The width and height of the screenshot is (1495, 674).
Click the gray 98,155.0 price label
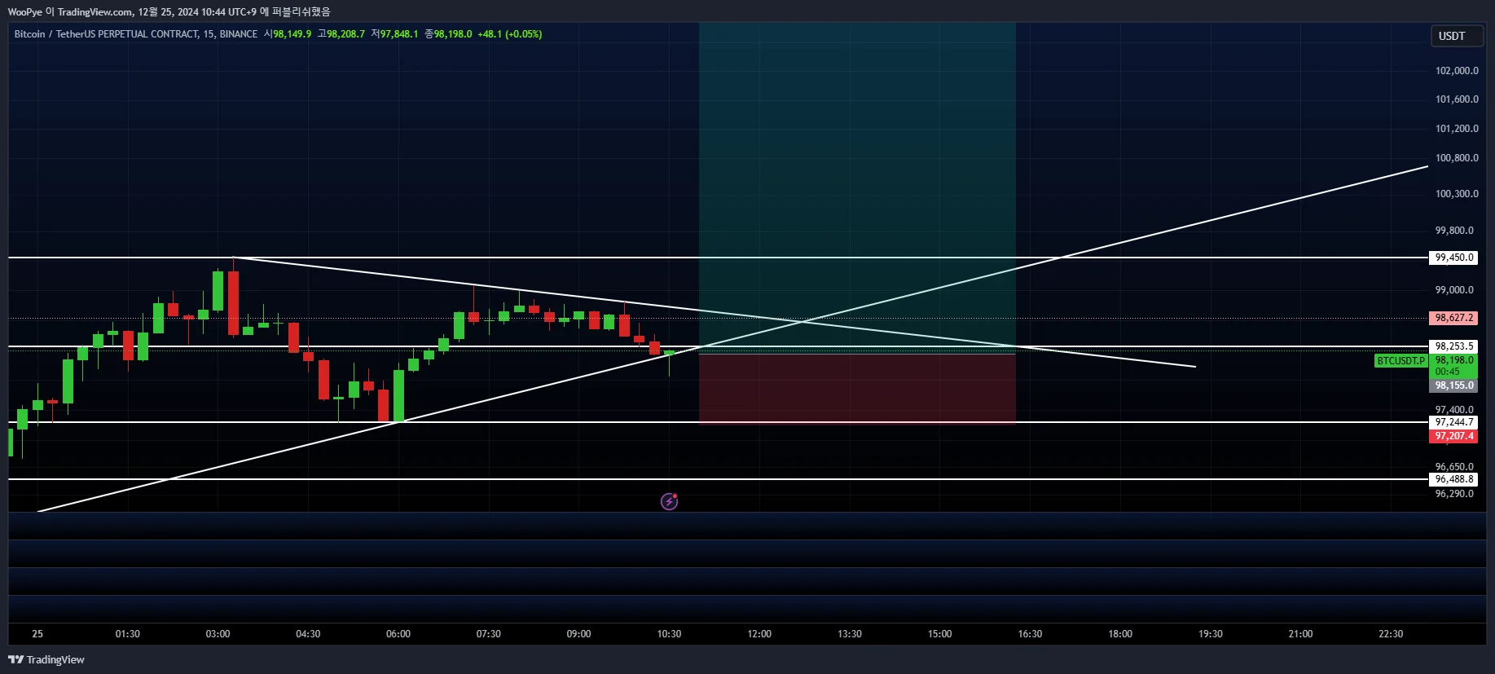(x=1454, y=385)
